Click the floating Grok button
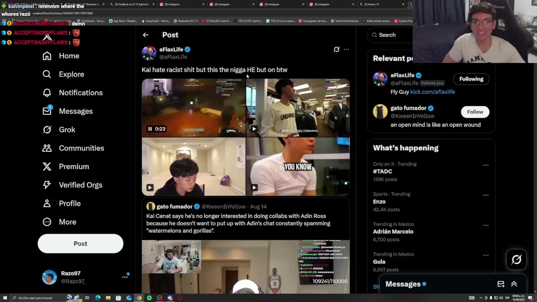 (516, 260)
